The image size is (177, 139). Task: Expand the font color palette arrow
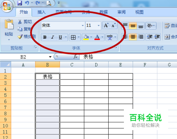click(x=102, y=37)
